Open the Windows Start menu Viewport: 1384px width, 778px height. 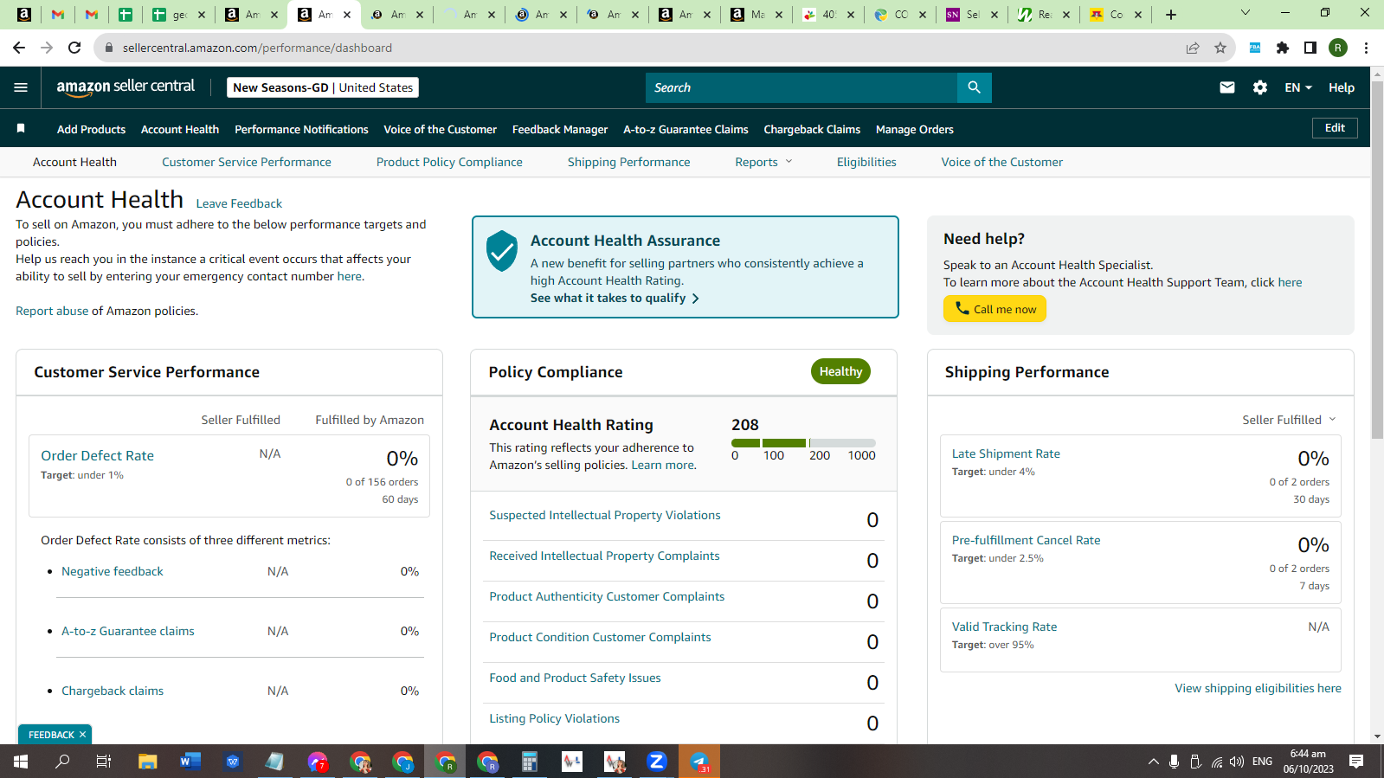click(21, 762)
